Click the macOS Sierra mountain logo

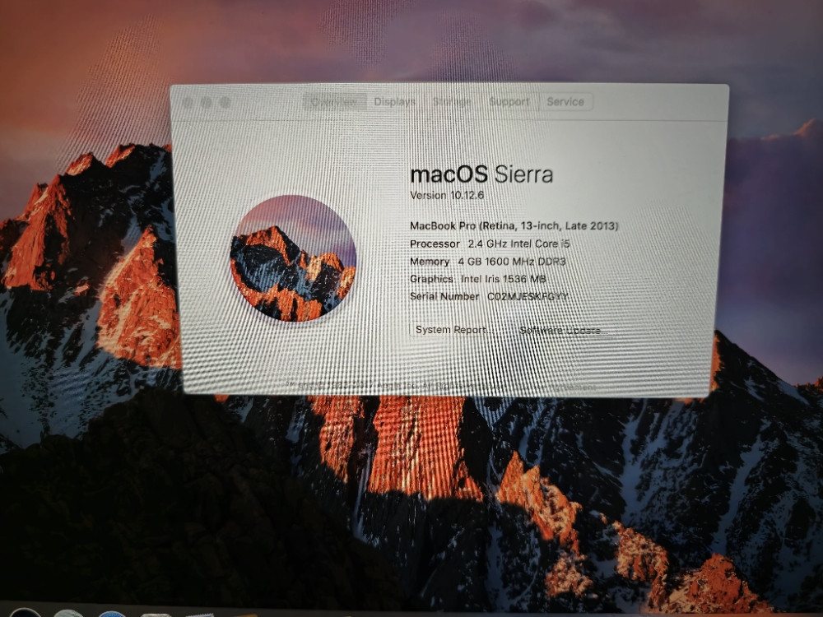point(294,257)
